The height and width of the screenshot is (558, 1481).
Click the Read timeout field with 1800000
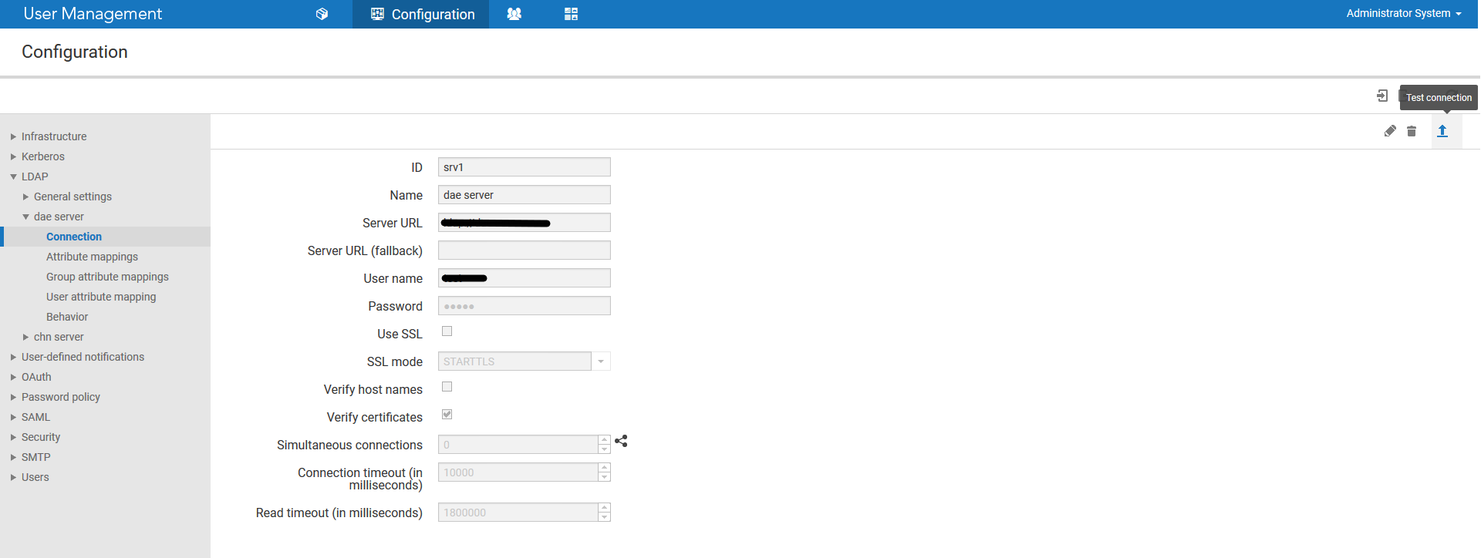pyautogui.click(x=518, y=513)
